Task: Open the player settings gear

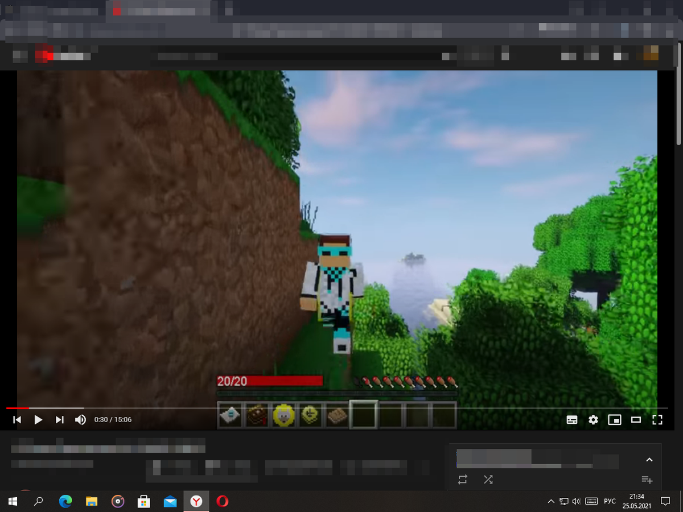Action: click(593, 420)
